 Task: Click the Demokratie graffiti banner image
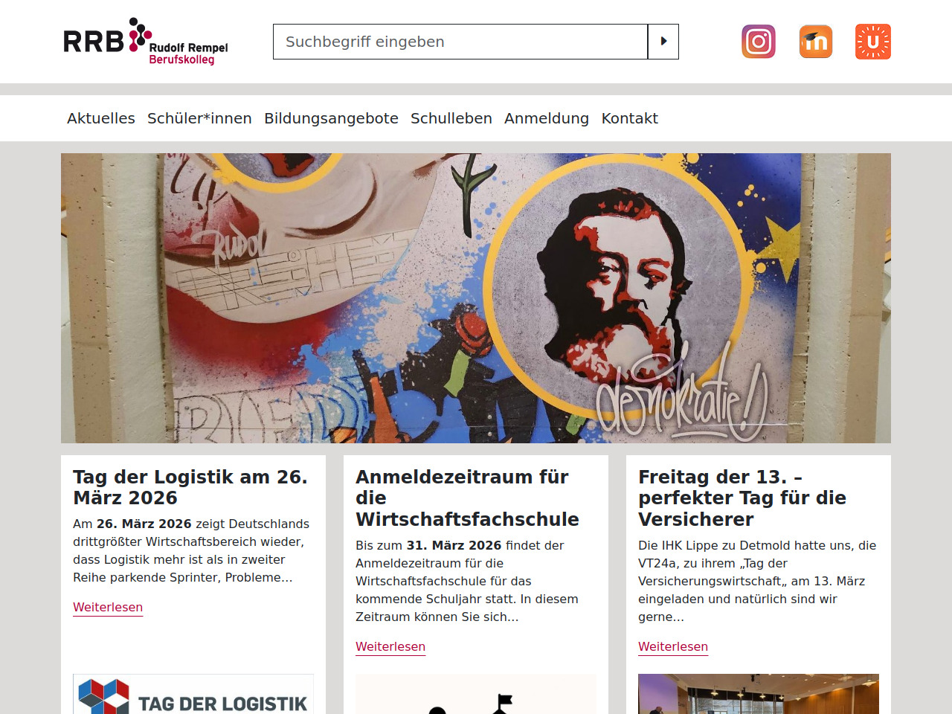pos(476,298)
